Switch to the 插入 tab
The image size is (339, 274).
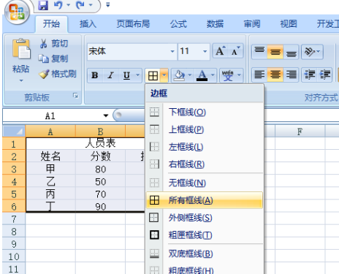(88, 24)
